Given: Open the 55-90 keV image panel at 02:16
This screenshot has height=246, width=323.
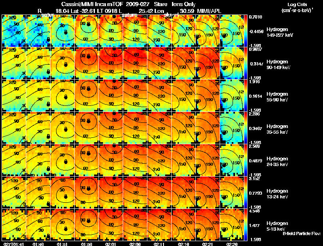Looking at the screenshot, I should (184, 95).
